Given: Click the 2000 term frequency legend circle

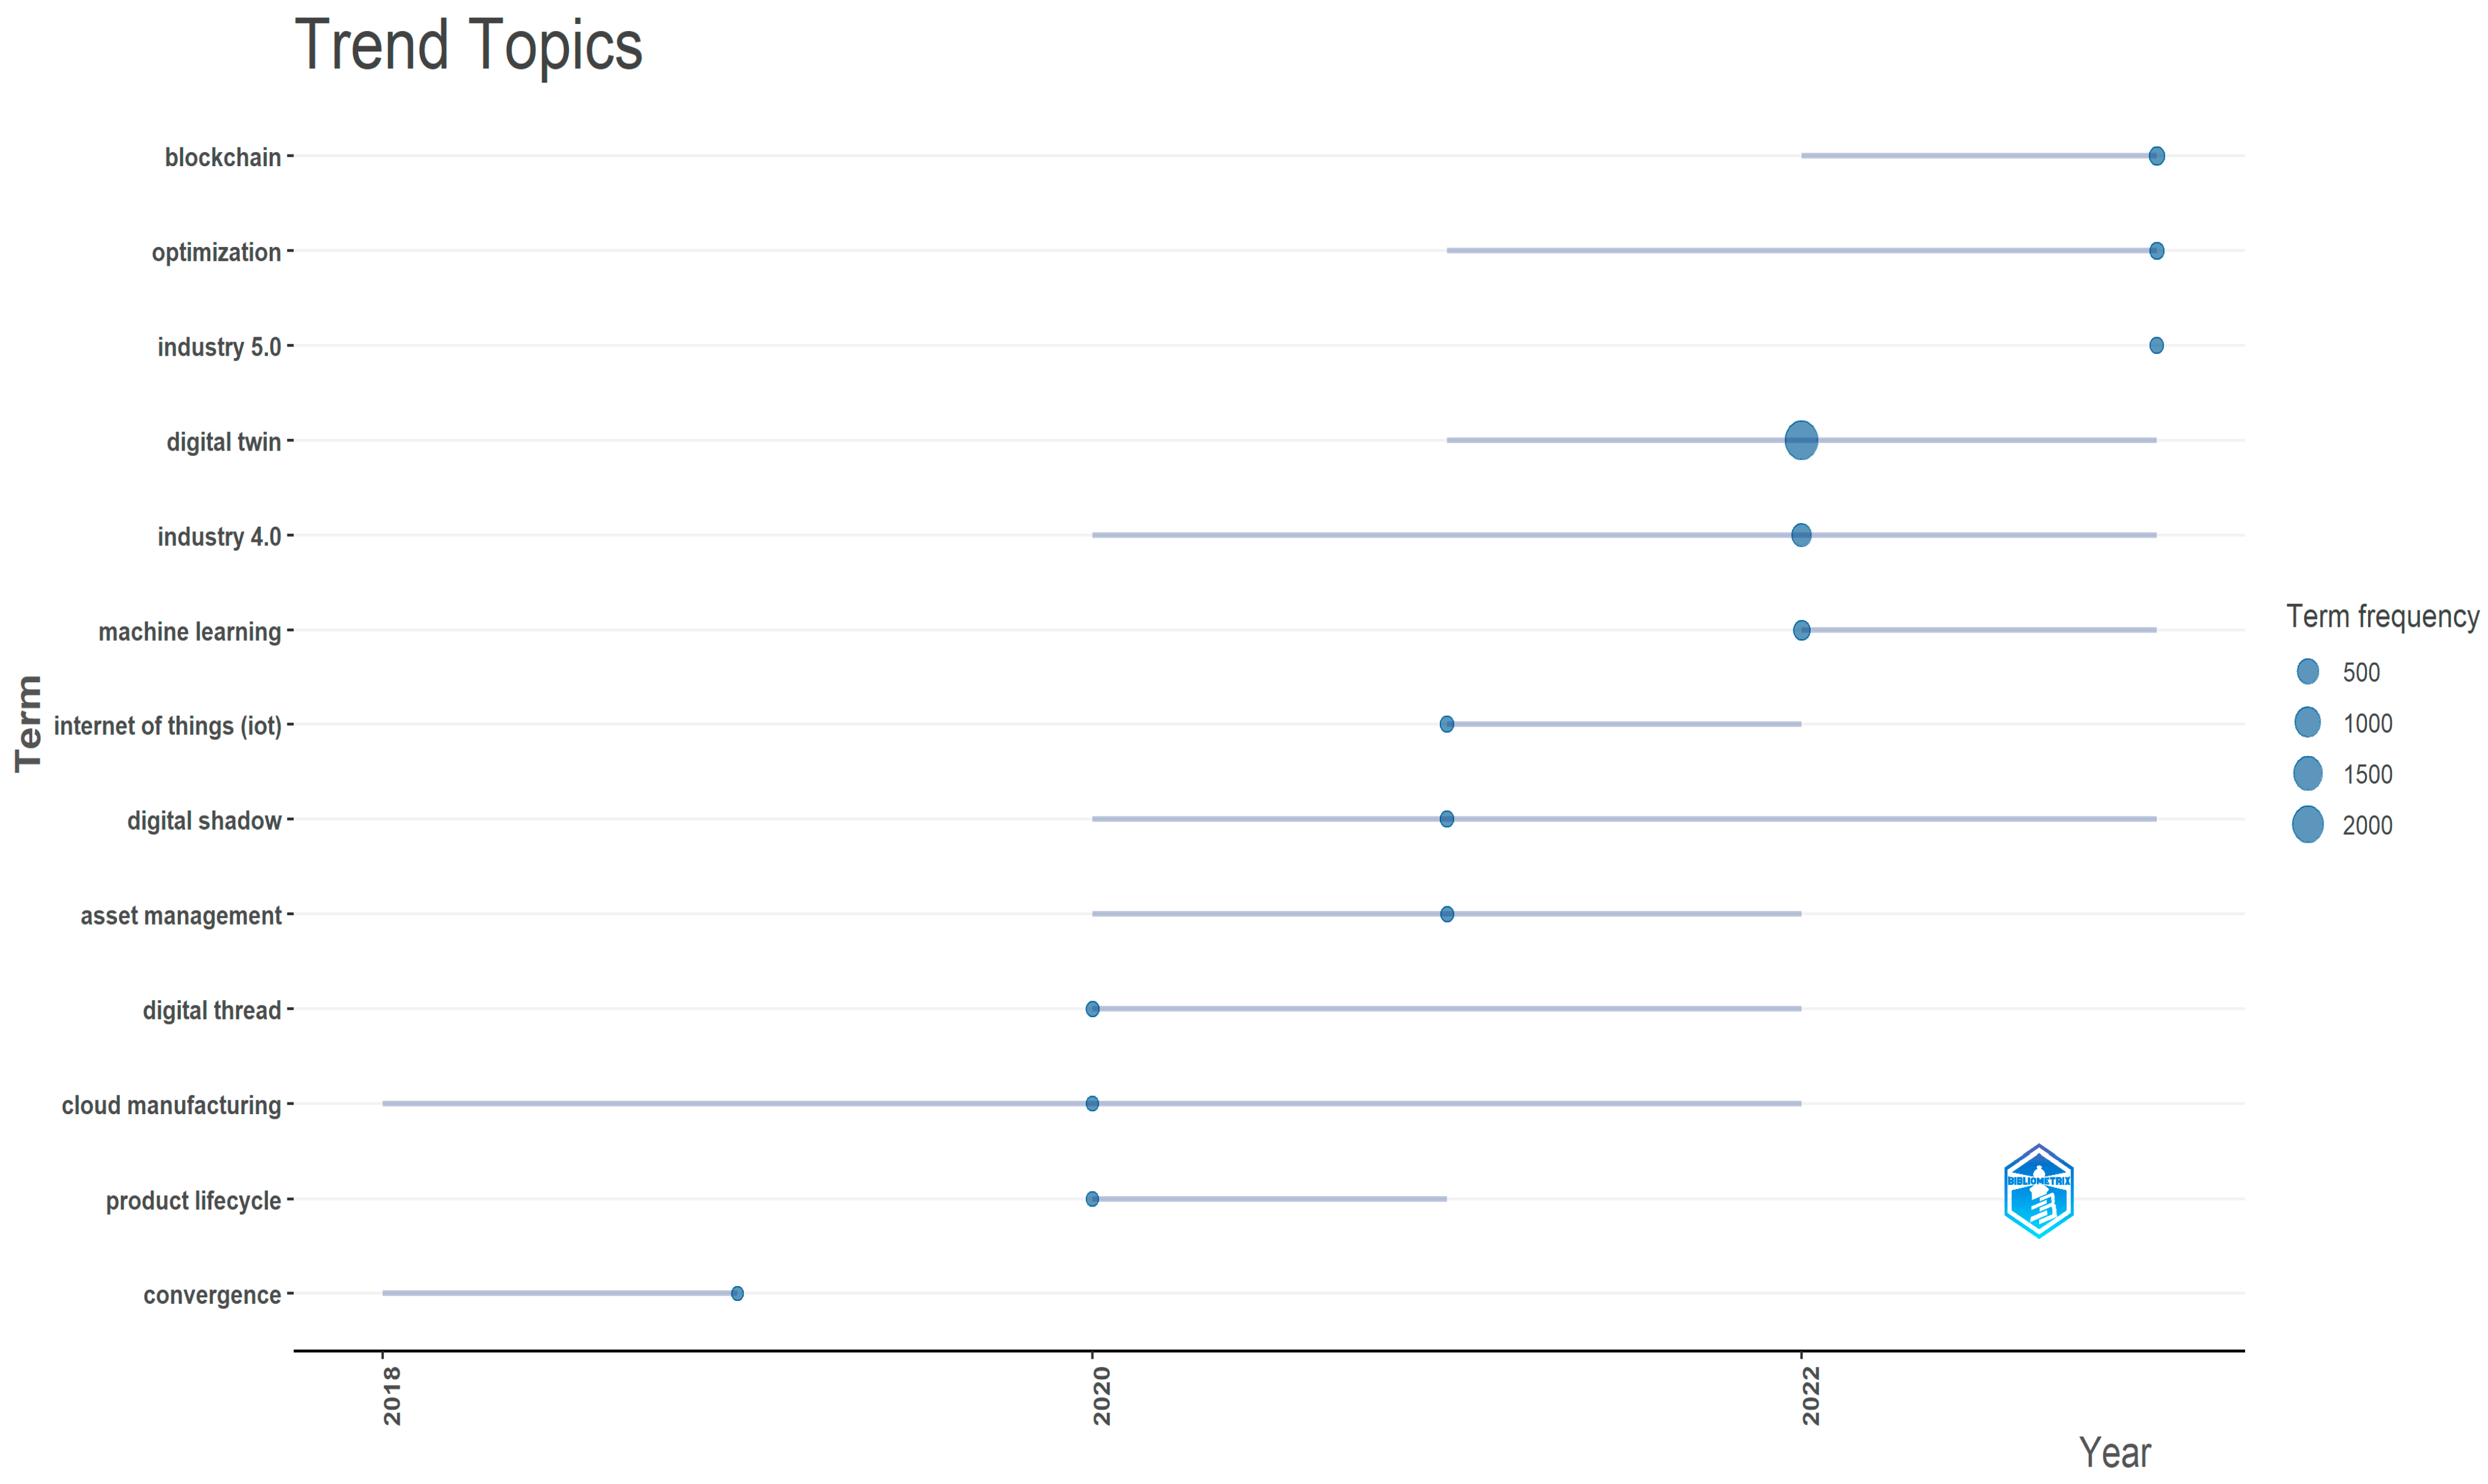Looking at the screenshot, I should point(2308,825).
